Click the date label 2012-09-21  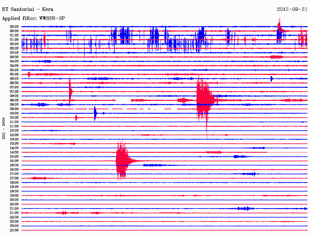(292, 9)
